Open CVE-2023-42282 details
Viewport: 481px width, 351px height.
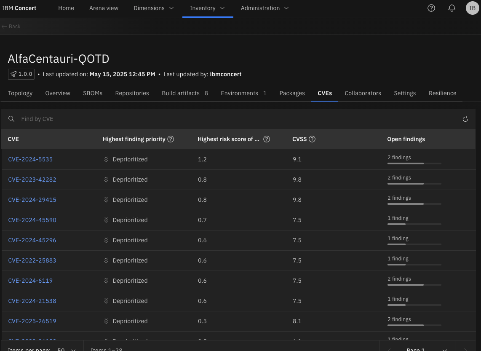pyautogui.click(x=32, y=180)
